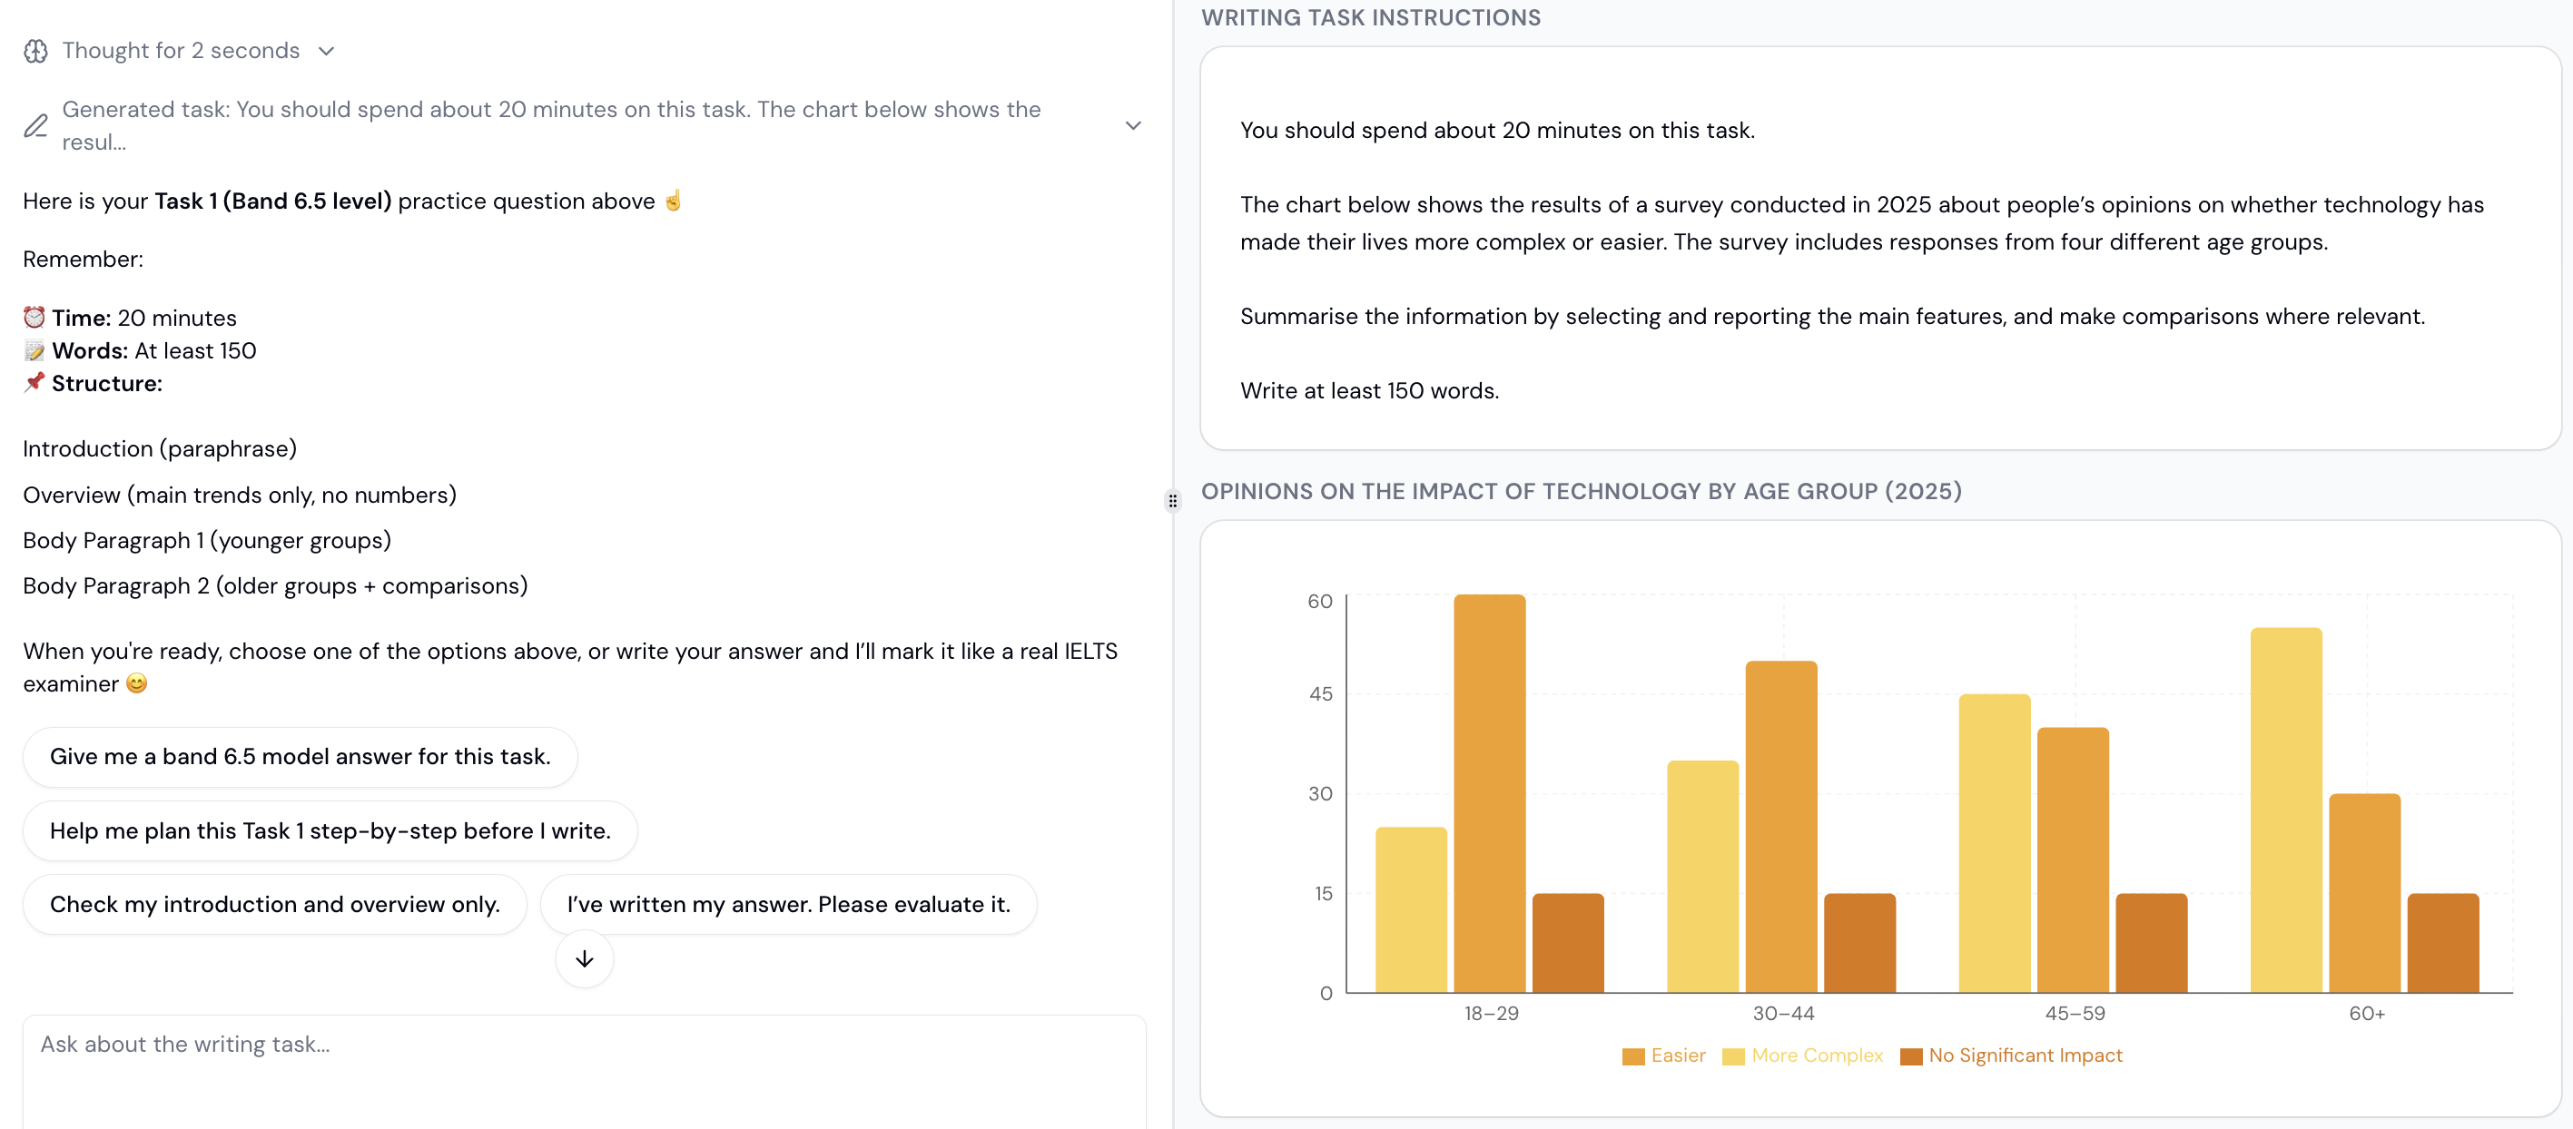Viewport: 2573px width, 1129px height.
Task: Select 'Check my introduction and overview only'
Action: (275, 905)
